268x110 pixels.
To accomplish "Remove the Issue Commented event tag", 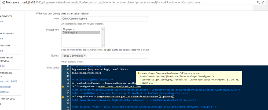I will coord(85,56).
